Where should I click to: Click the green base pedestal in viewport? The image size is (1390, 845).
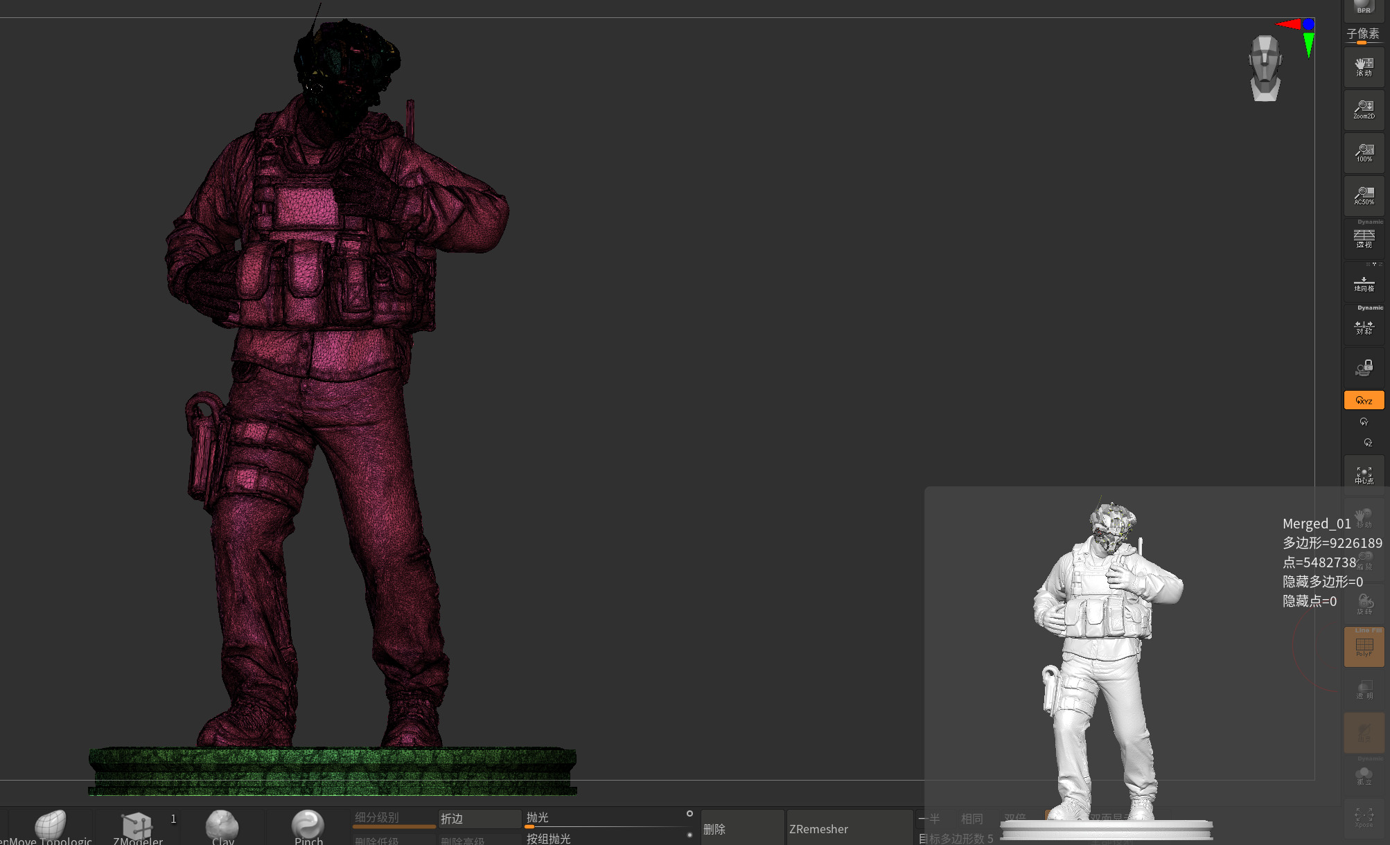pyautogui.click(x=333, y=770)
